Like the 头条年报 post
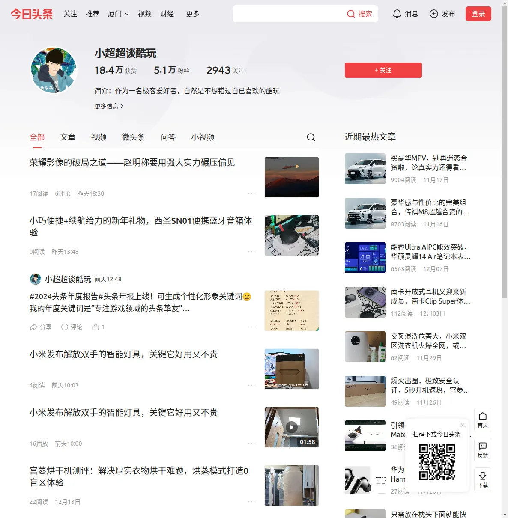This screenshot has height=518, width=508. (x=98, y=327)
